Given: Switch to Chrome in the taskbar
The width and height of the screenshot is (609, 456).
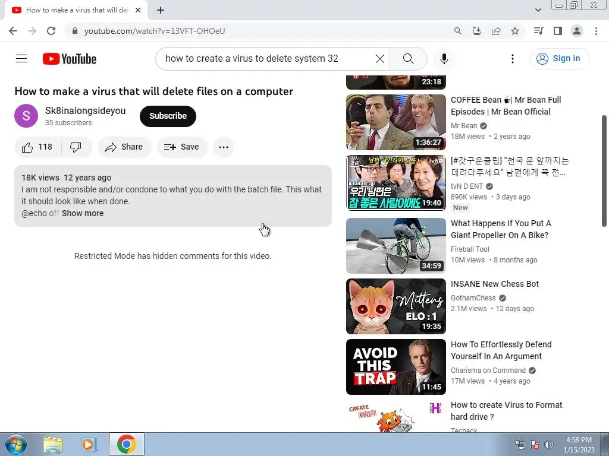Looking at the screenshot, I should point(126,444).
